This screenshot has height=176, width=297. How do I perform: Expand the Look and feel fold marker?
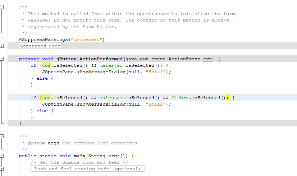coord(2,168)
